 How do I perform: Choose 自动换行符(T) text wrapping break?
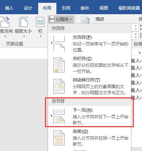click(x=90, y=86)
